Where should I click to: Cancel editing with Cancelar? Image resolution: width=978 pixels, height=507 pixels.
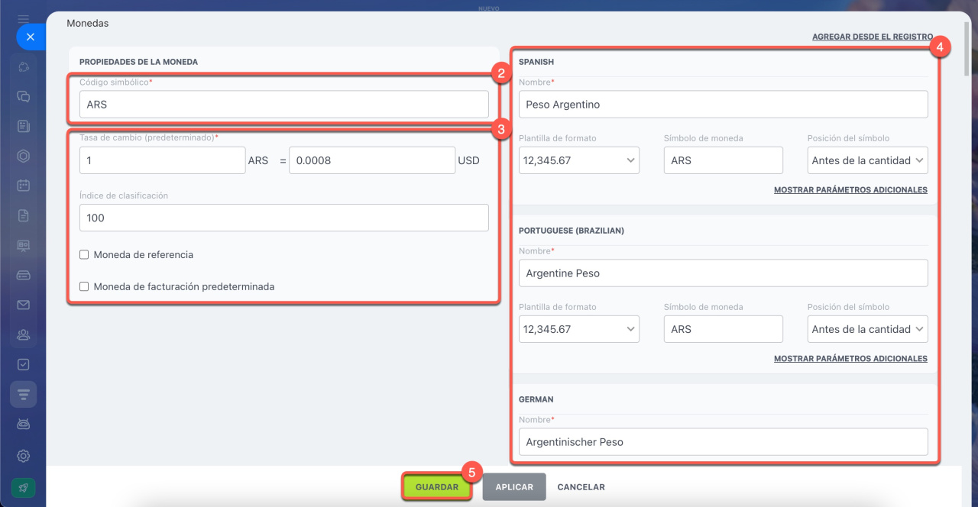point(581,487)
